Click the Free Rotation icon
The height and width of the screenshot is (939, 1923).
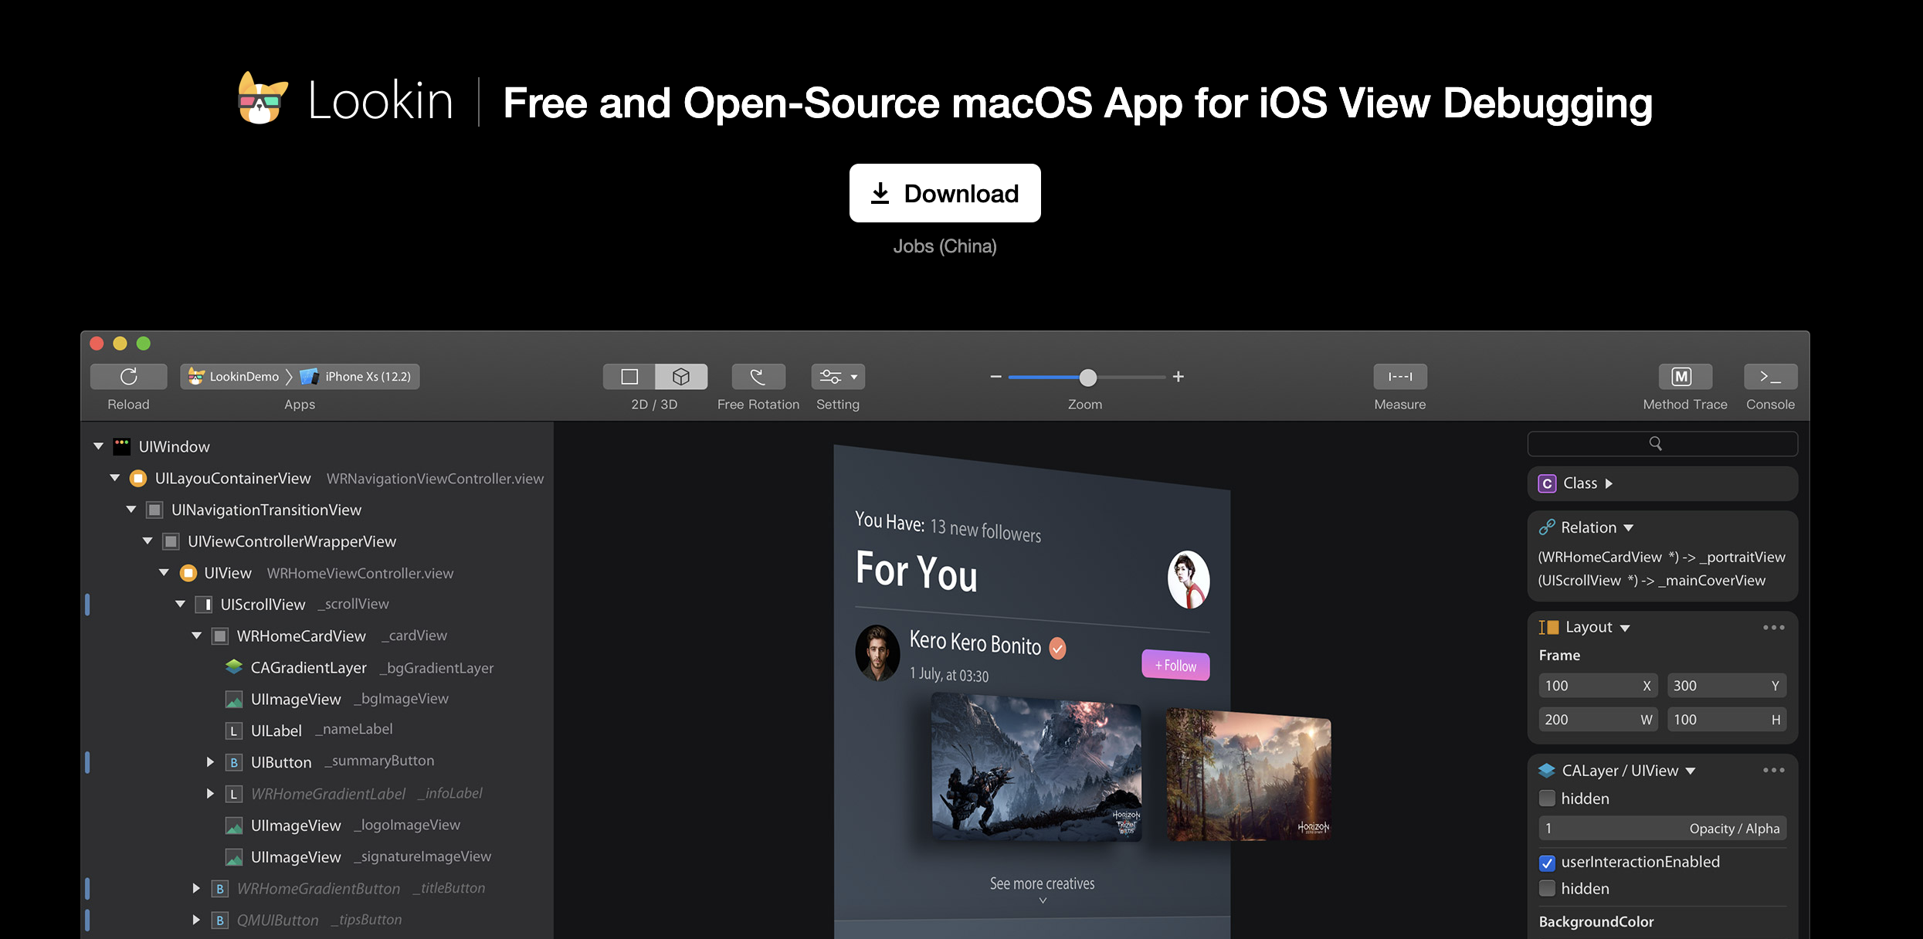(x=758, y=376)
